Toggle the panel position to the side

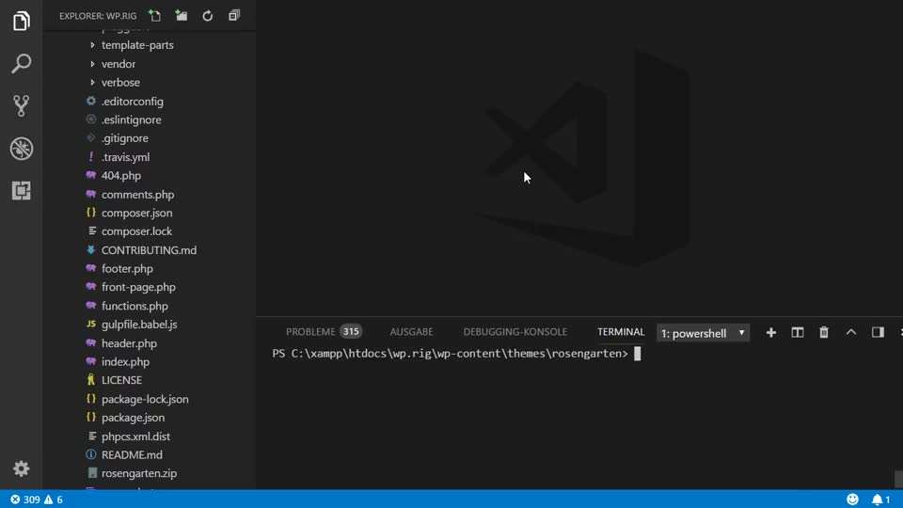pos(878,332)
